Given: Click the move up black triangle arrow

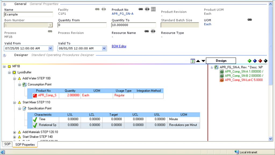Looking at the screenshot, I should pos(198,61).
